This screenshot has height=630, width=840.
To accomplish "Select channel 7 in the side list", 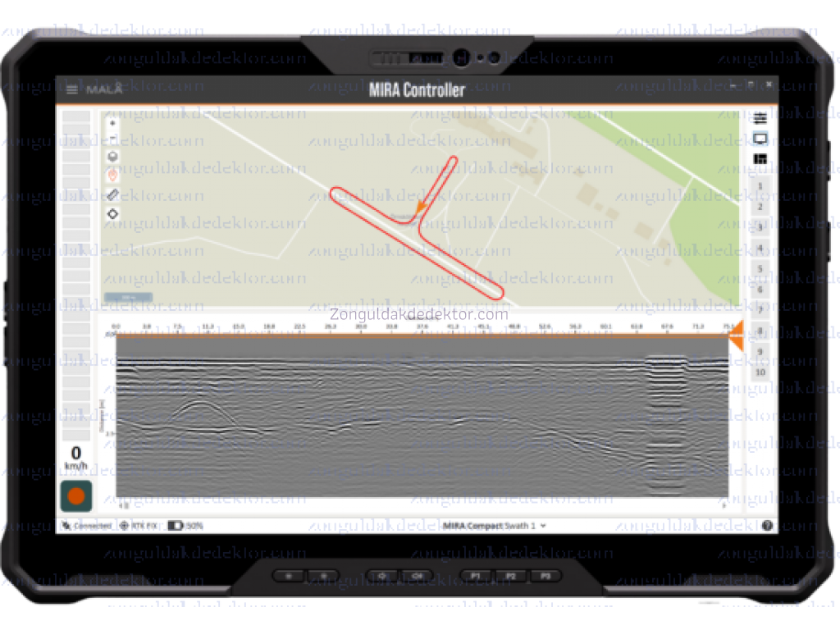I will coord(760,310).
